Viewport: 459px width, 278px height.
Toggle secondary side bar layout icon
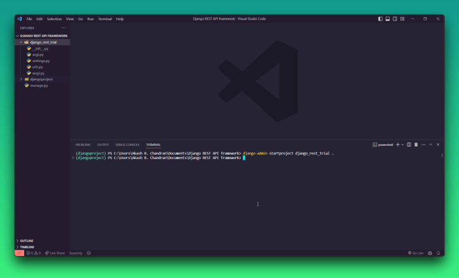pyautogui.click(x=395, y=19)
